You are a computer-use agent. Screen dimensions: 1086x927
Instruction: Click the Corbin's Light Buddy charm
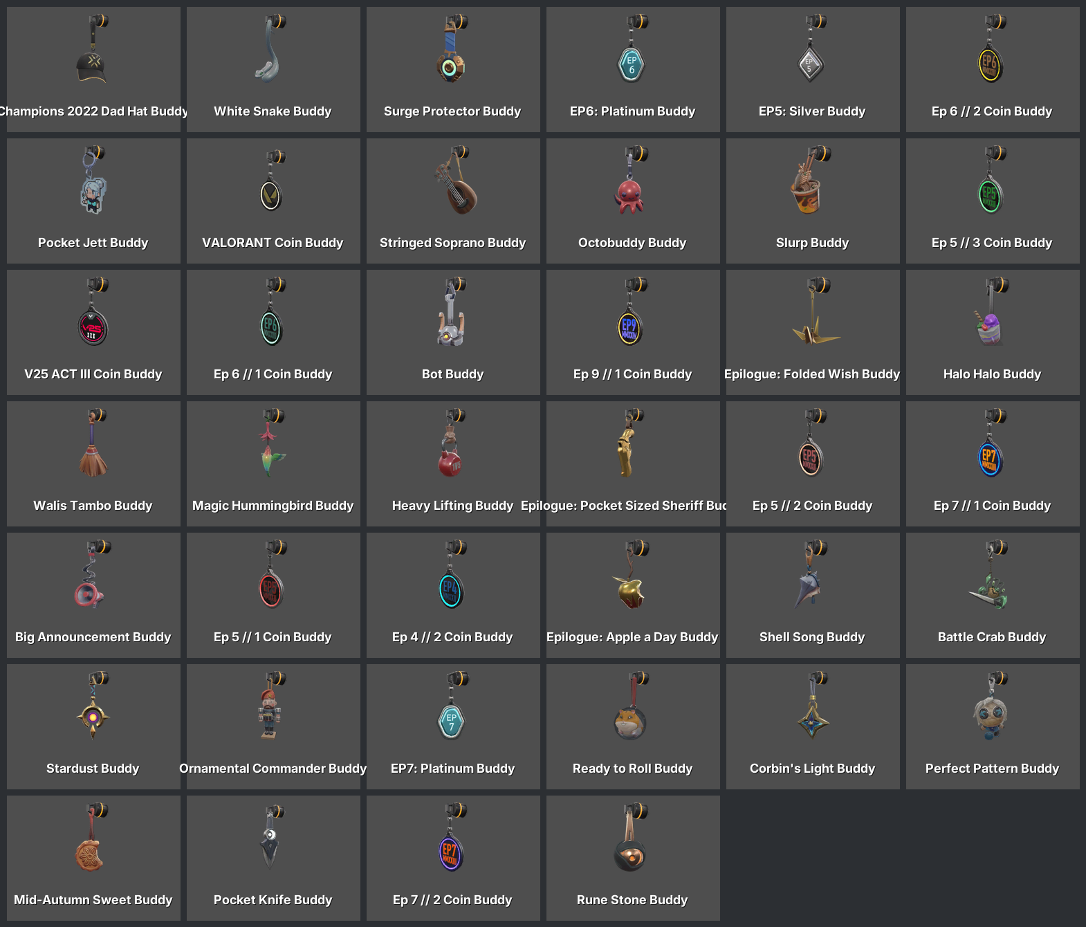pyautogui.click(x=813, y=706)
